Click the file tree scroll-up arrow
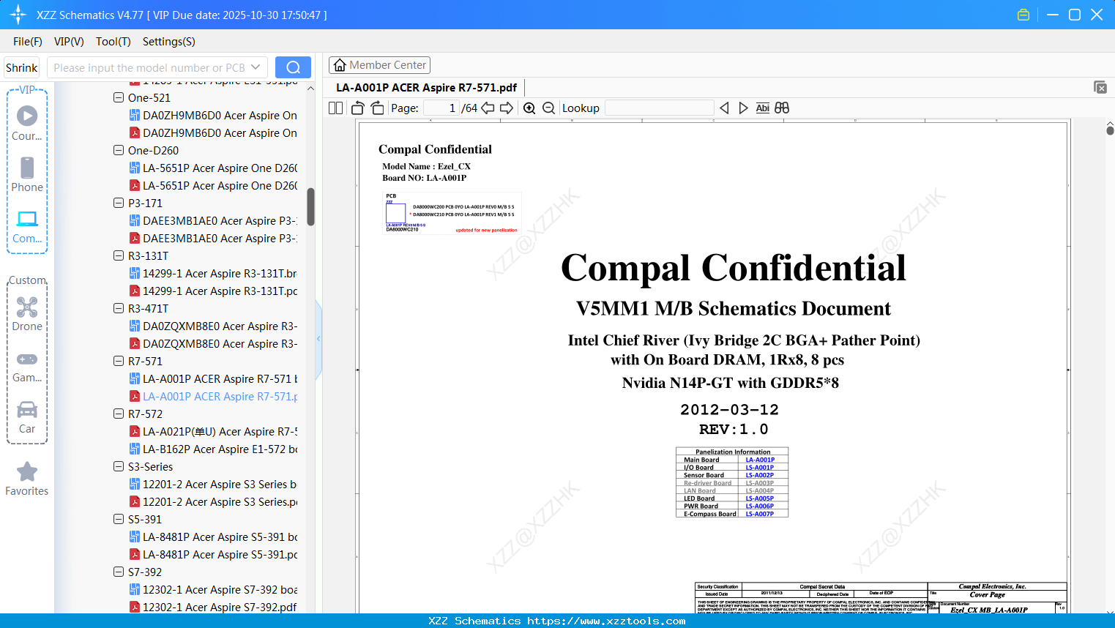The height and width of the screenshot is (628, 1115). pos(310,89)
